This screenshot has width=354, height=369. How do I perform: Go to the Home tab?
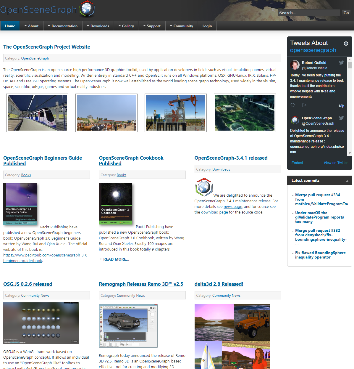pyautogui.click(x=10, y=26)
